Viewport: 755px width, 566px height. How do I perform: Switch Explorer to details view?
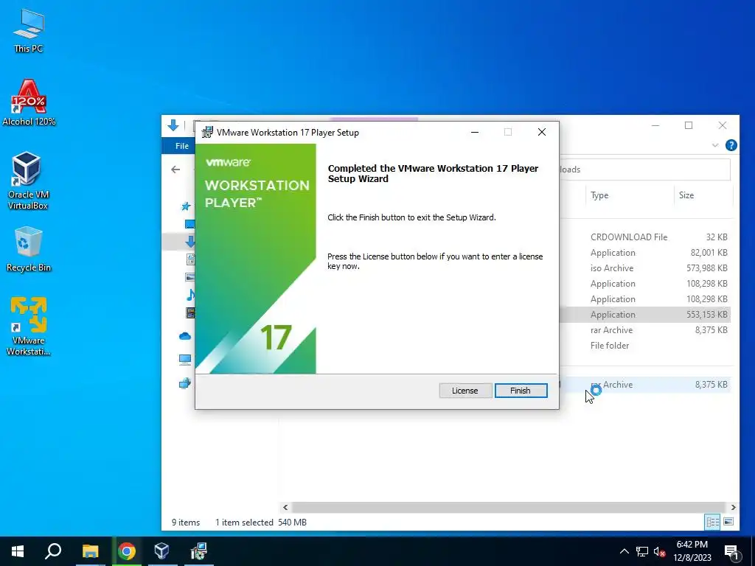point(713,522)
